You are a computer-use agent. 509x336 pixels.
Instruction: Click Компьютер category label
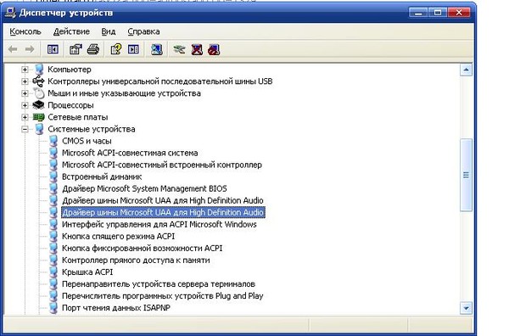(70, 69)
